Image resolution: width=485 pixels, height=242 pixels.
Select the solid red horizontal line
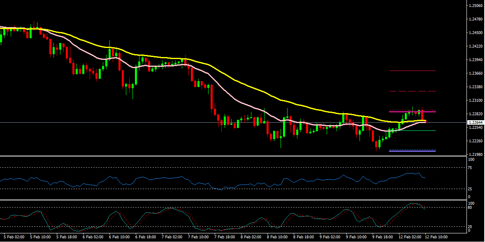412,71
